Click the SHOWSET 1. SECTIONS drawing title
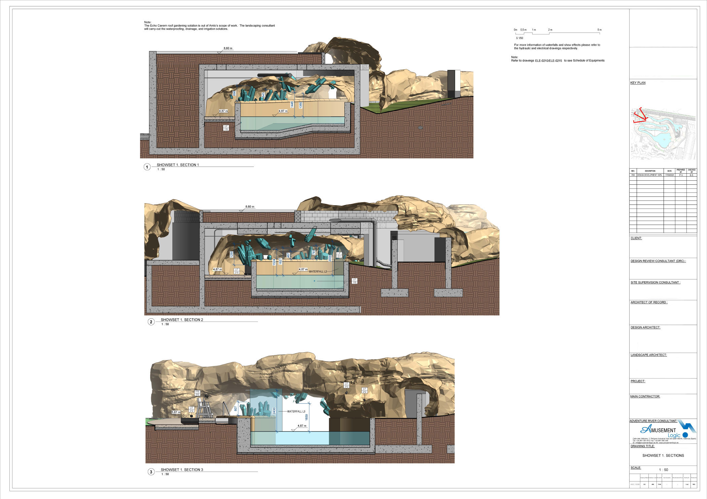Viewport: 707px width, 499px height. coord(663,456)
